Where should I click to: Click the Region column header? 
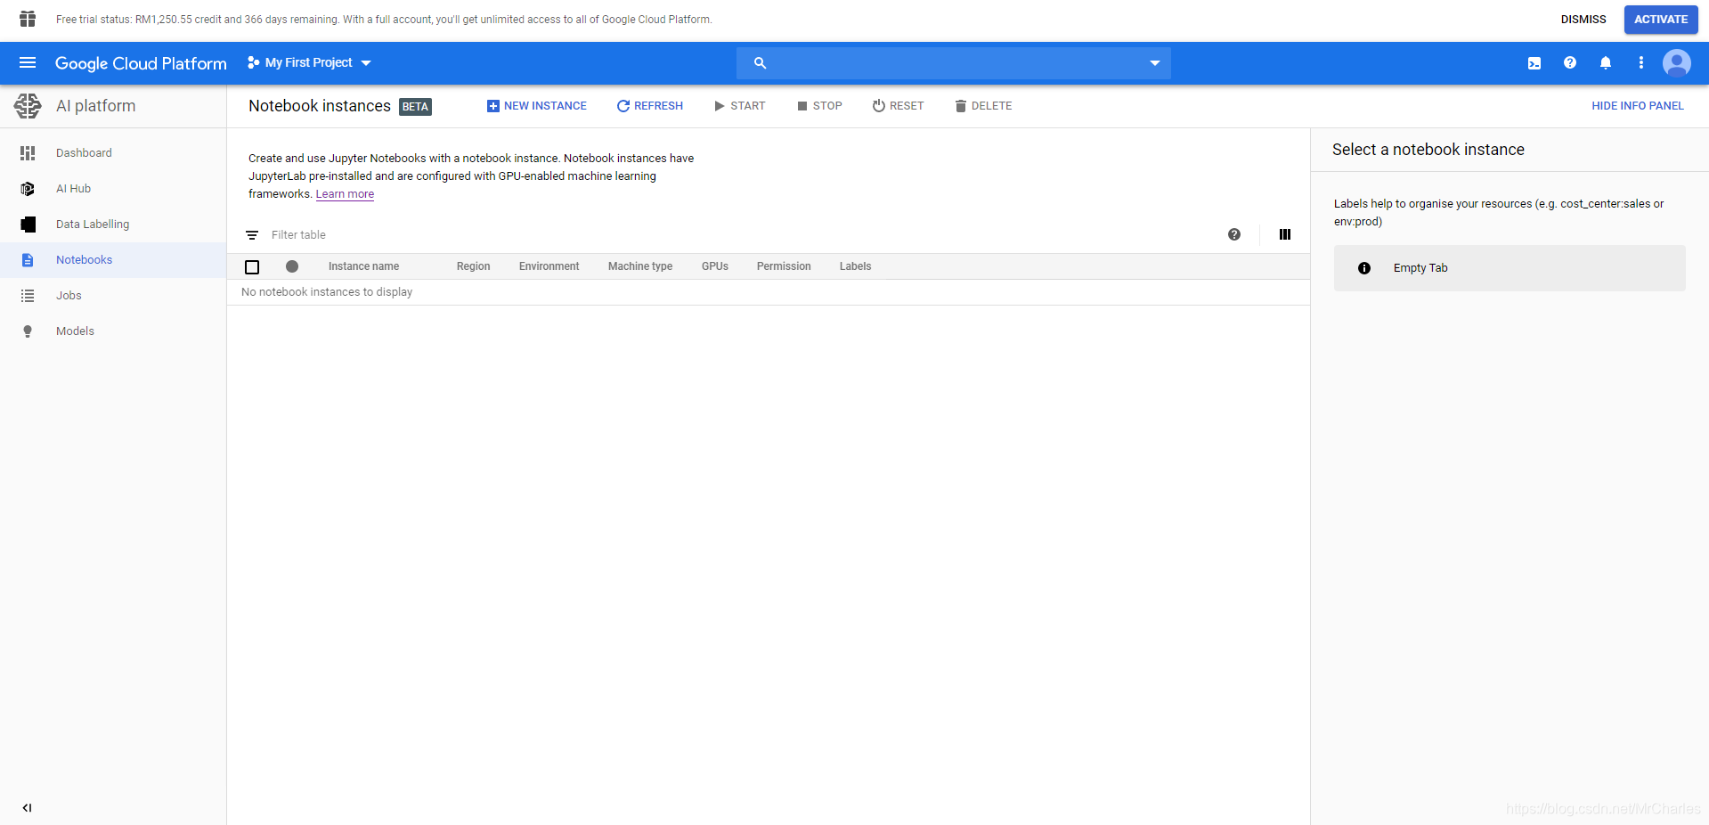[473, 266]
